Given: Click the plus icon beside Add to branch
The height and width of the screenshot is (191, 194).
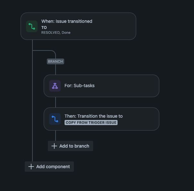Looking at the screenshot, I should point(54,146).
